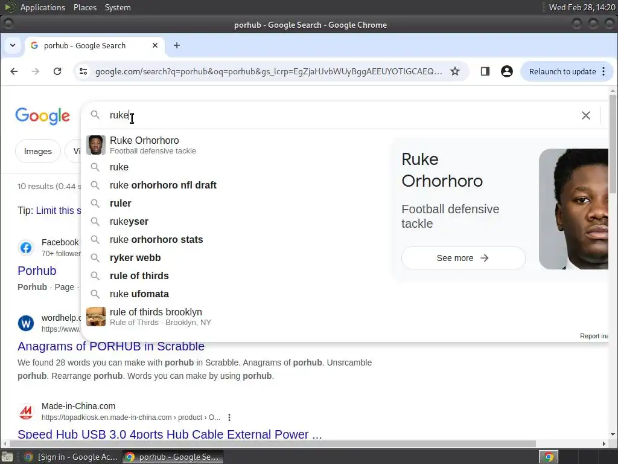Click Ruke Orhorhoro photo in side card
This screenshot has height=464, width=618.
coord(573,208)
